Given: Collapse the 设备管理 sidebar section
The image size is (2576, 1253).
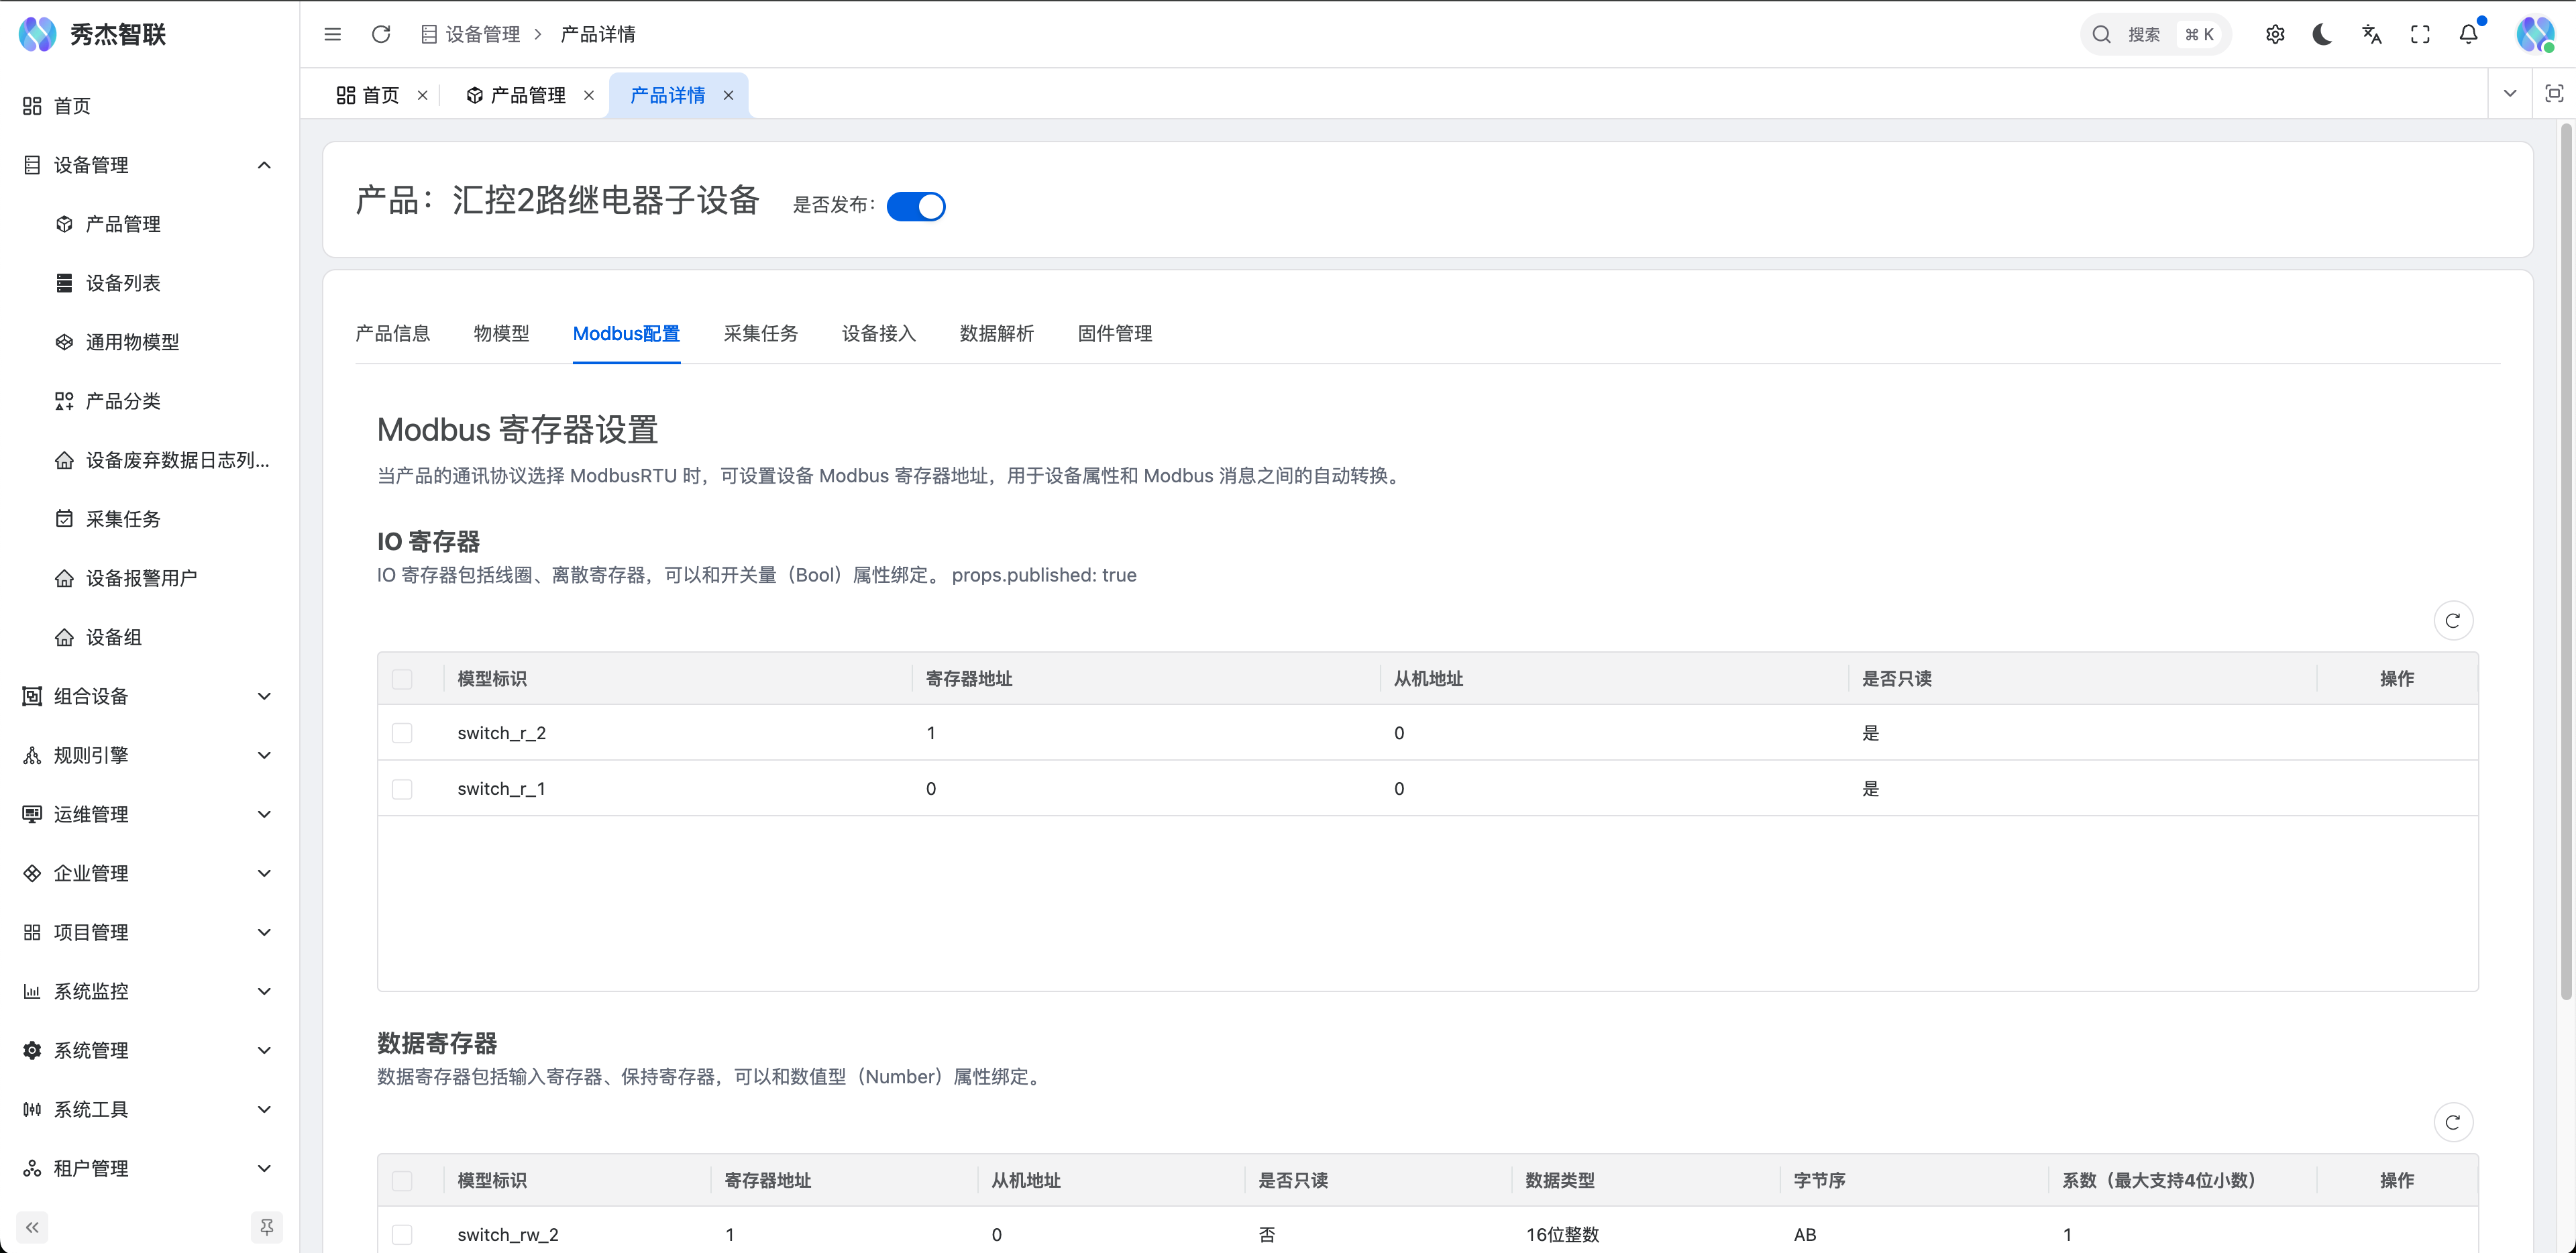Looking at the screenshot, I should pos(264,164).
